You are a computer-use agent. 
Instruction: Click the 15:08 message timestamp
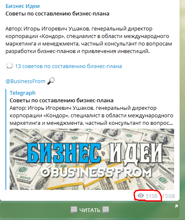point(169,196)
